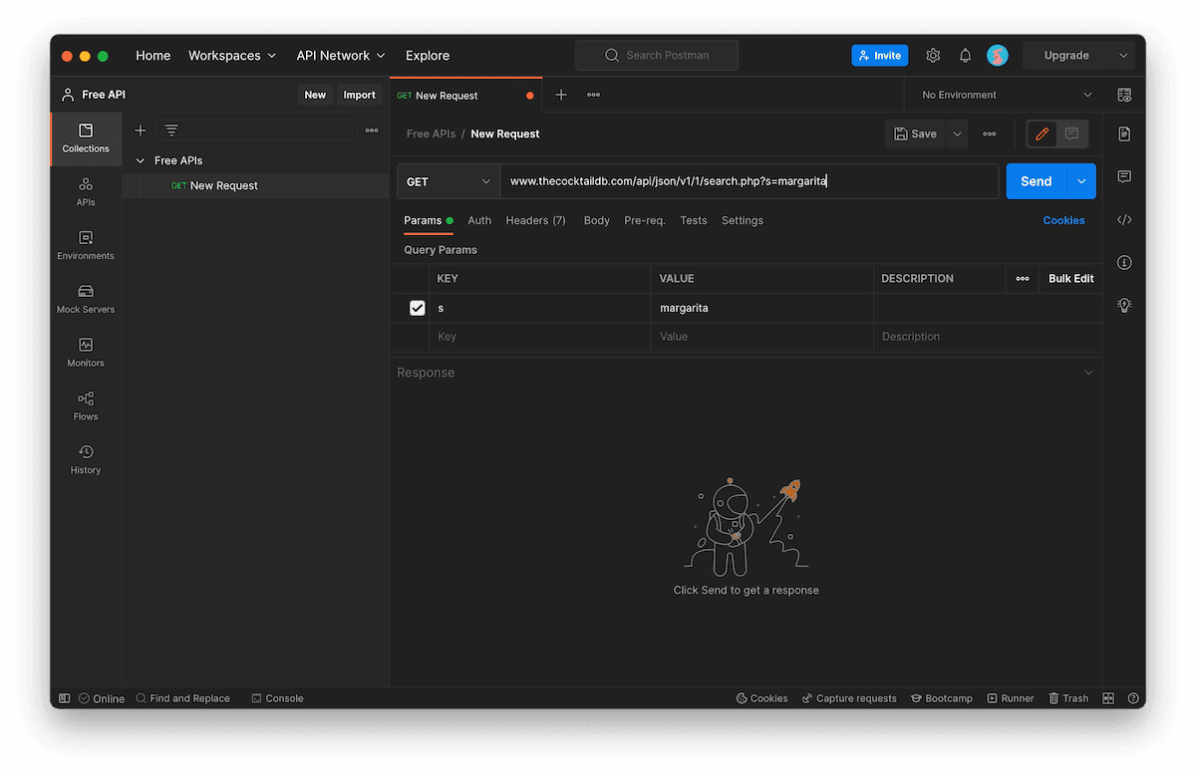Open the Comments panel icon
This screenshot has height=775, width=1196.
click(1124, 176)
